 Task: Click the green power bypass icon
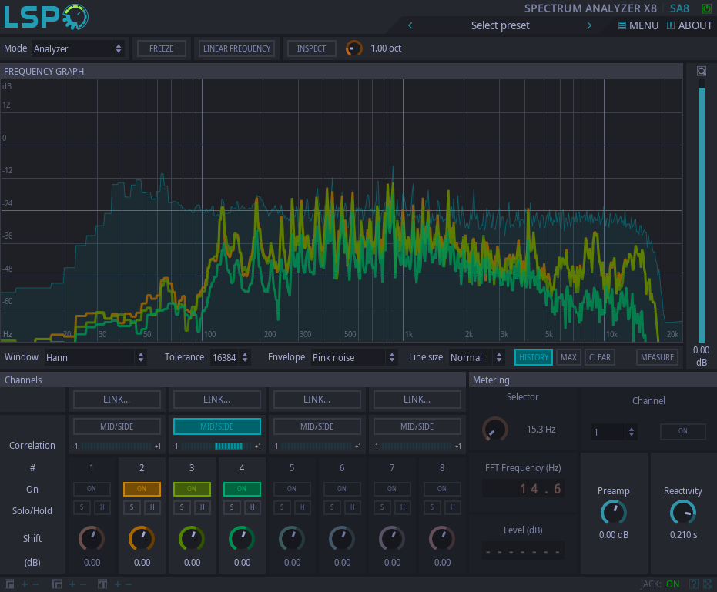[x=707, y=8]
